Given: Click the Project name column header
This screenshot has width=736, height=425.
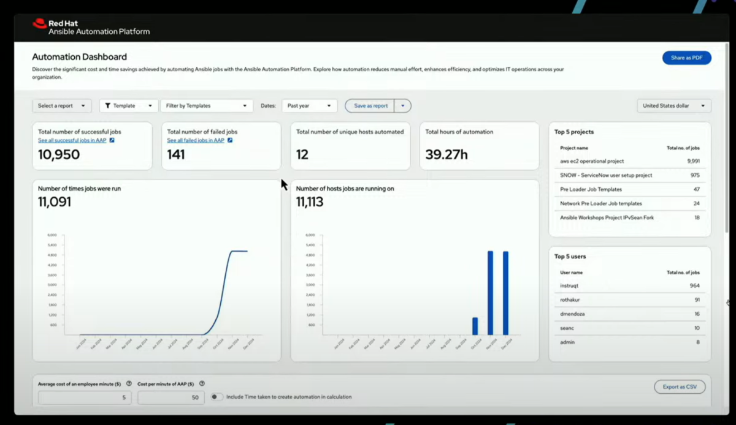Looking at the screenshot, I should [574, 148].
